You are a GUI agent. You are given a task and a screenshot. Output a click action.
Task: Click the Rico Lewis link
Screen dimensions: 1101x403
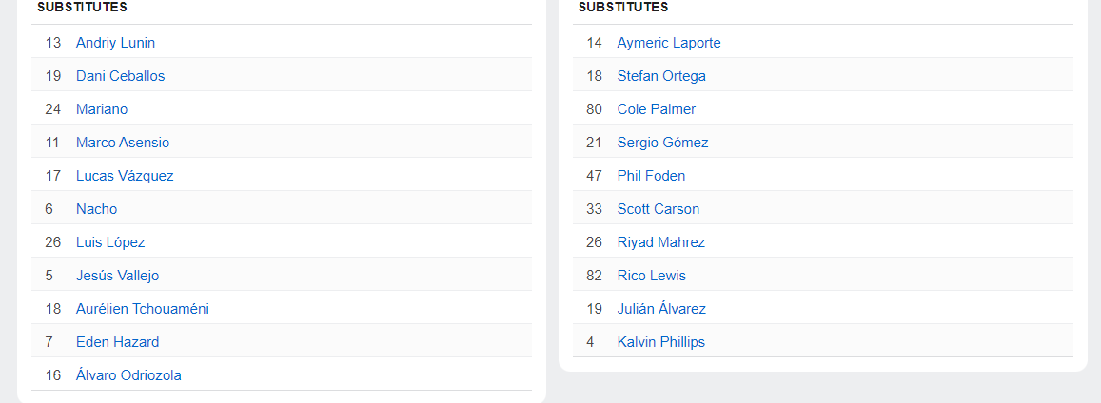tap(652, 276)
